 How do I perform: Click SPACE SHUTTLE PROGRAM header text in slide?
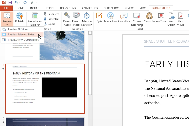click(166, 41)
